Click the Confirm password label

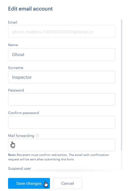(23, 113)
